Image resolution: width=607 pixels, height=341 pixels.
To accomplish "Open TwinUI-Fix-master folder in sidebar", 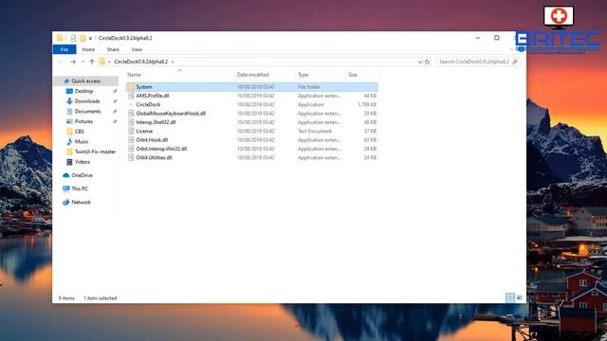I will tap(95, 152).
